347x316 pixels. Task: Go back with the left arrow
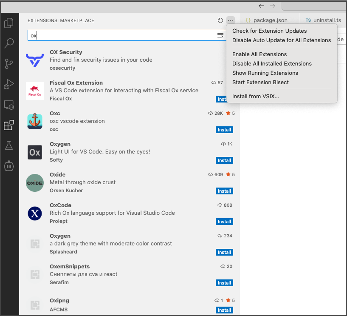point(261,6)
